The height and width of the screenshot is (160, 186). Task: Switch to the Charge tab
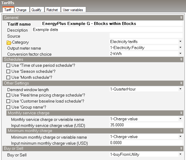21,10
